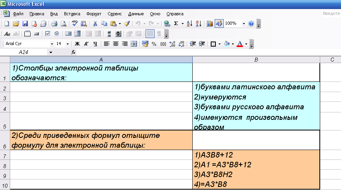Align text right

coord(125,44)
